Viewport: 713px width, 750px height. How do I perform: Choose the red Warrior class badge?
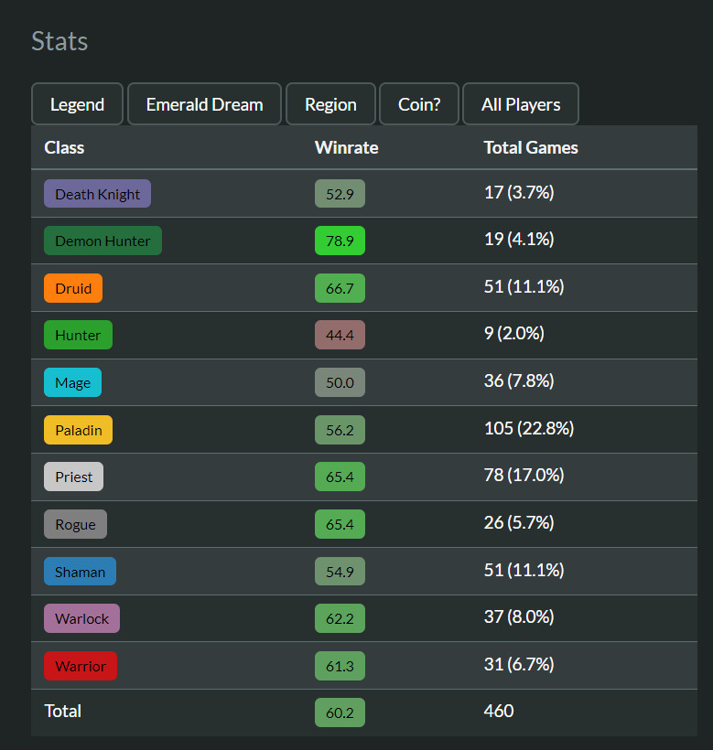[x=81, y=666]
